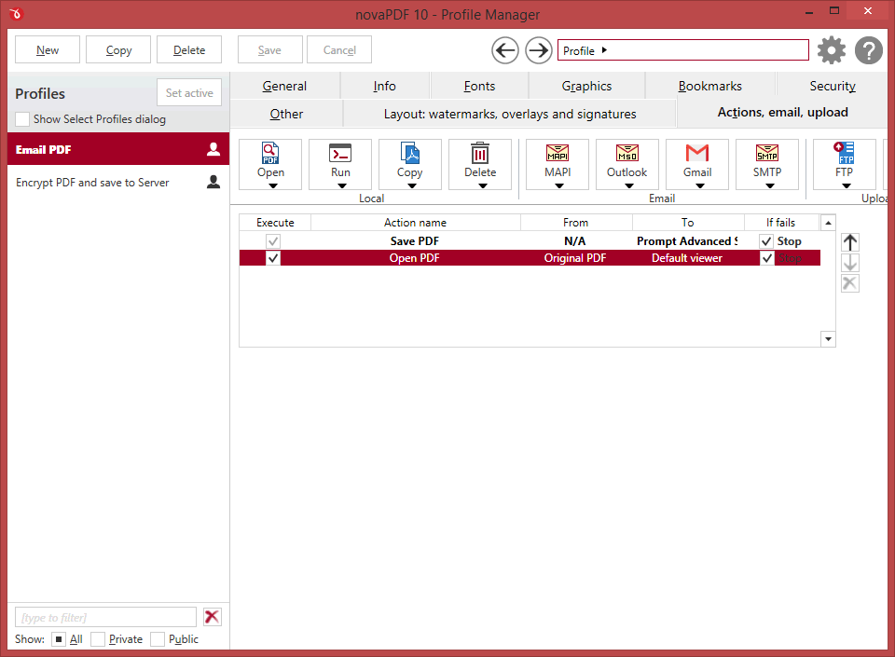
Task: Select Actions, email, upload tab
Action: (x=782, y=113)
